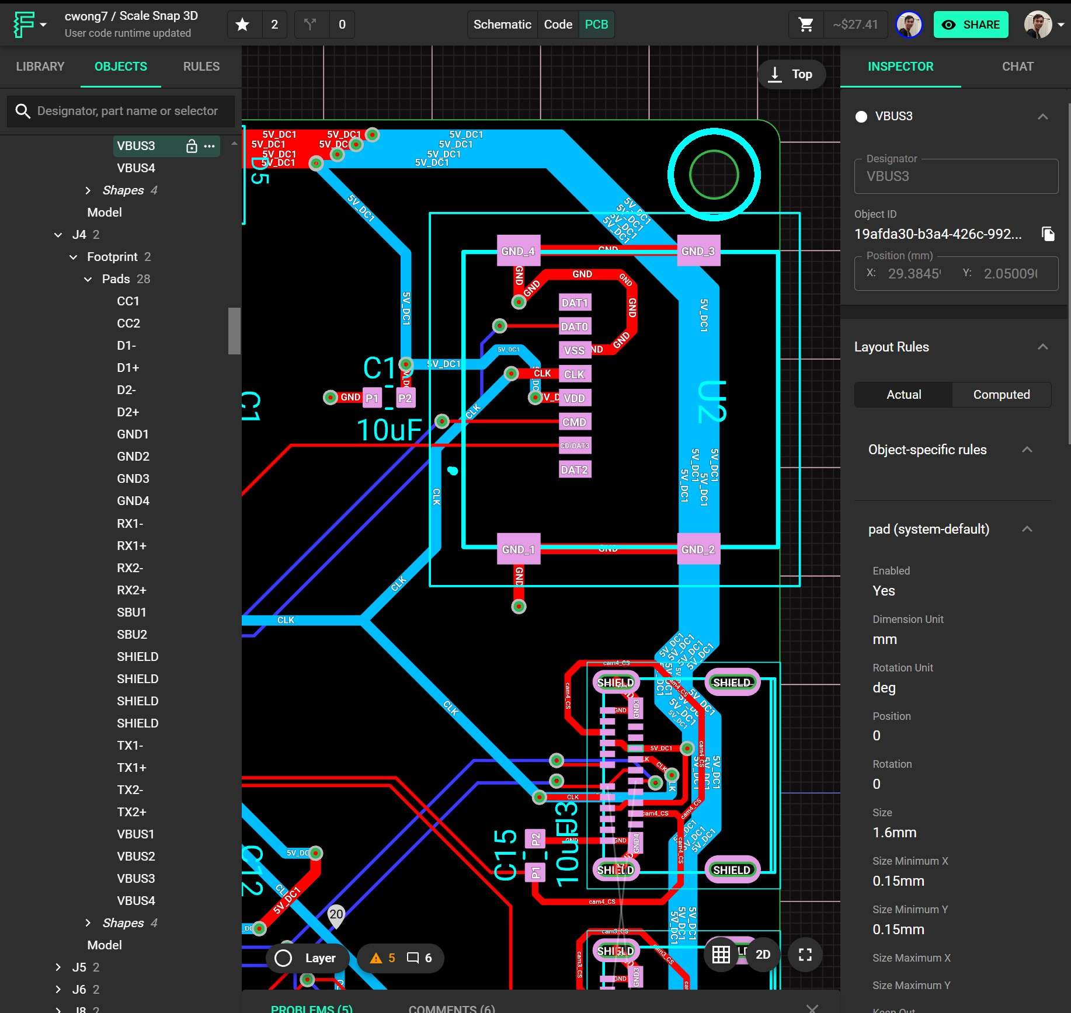Open the RULES tab

pyautogui.click(x=201, y=67)
